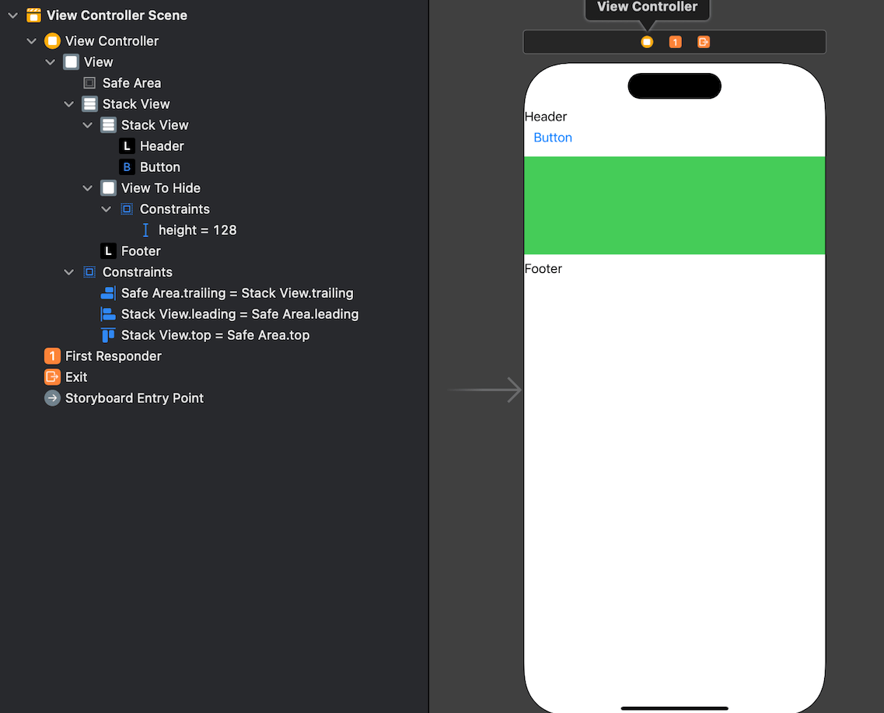Select the View To Hide row
This screenshot has width=884, height=713.
pos(215,187)
